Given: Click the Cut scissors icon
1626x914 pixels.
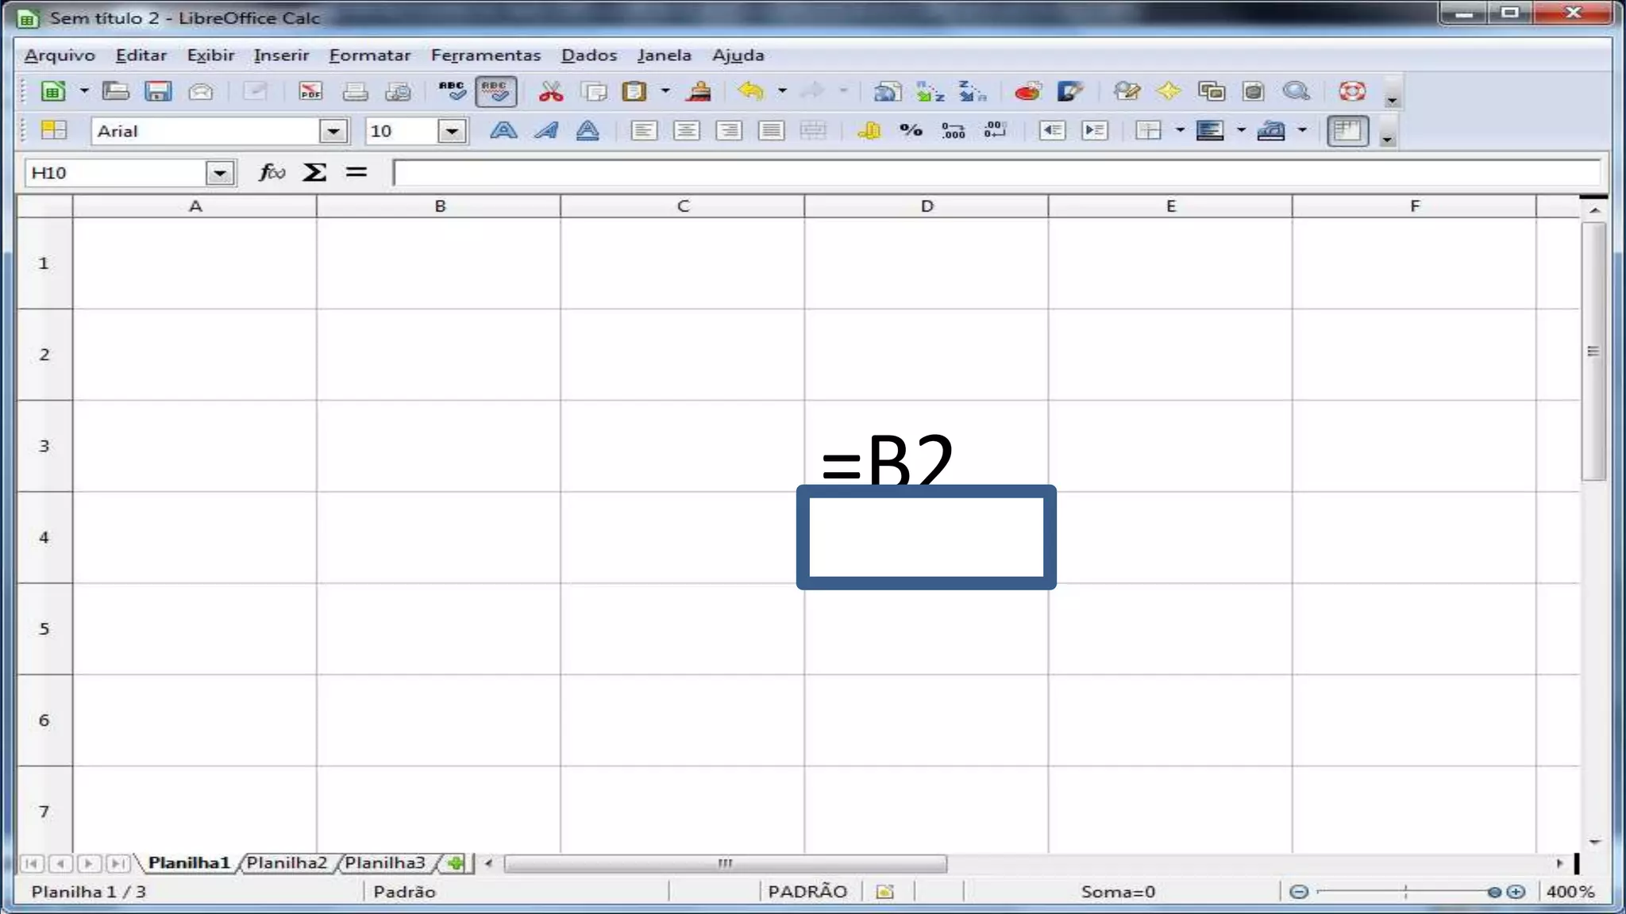Looking at the screenshot, I should click(550, 91).
